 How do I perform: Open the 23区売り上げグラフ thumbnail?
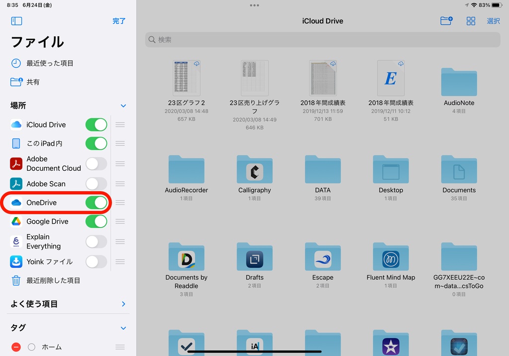click(254, 78)
